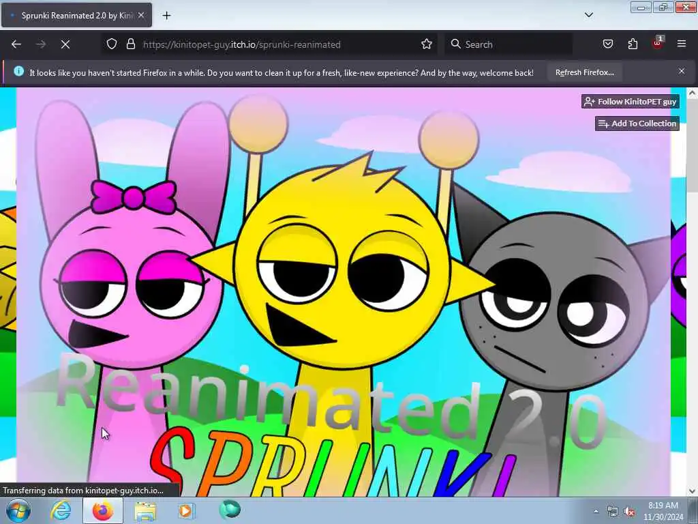Click the network tray icon

pos(613,512)
